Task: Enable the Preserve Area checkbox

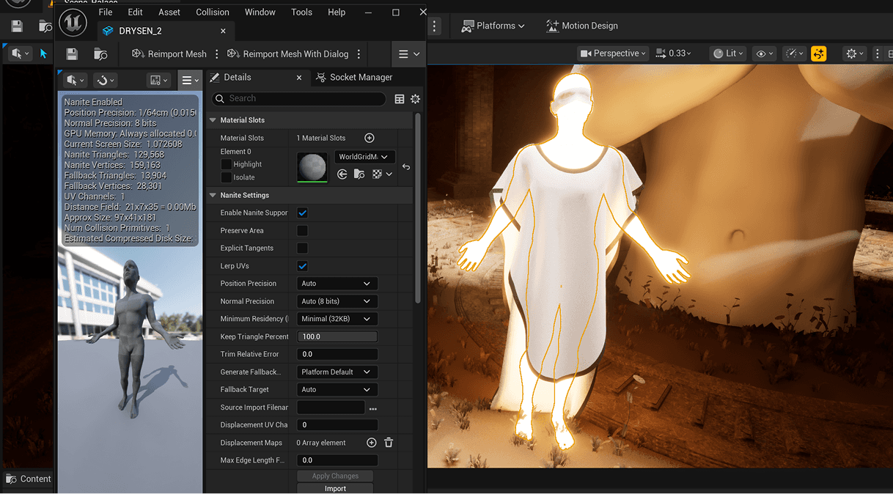Action: point(302,230)
